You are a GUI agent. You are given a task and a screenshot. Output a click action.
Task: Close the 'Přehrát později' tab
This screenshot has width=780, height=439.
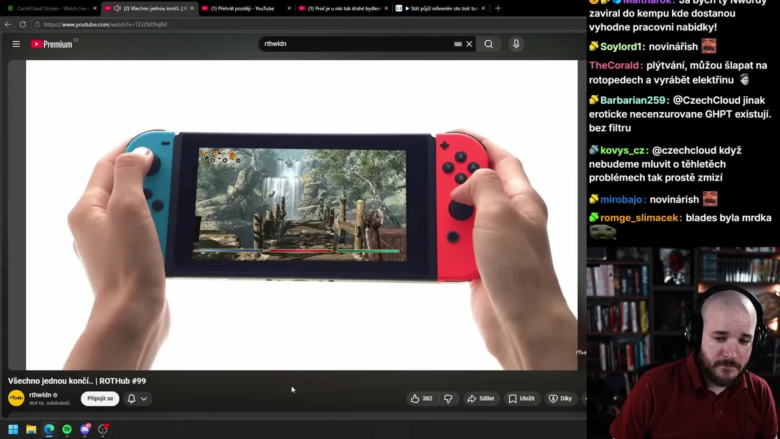(x=289, y=9)
